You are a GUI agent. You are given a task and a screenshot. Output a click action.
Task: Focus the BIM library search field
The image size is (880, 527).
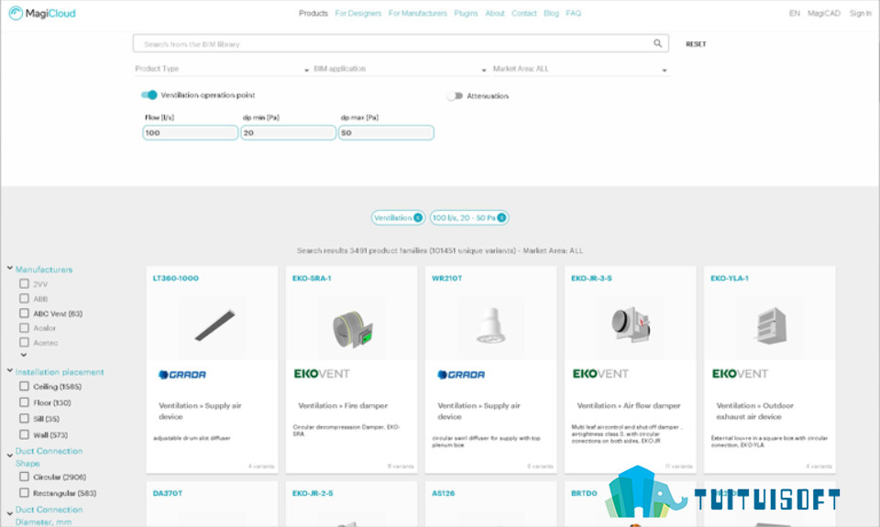point(401,44)
